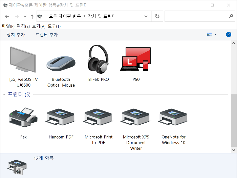Open the 파일(F) menu

[x=8, y=26]
